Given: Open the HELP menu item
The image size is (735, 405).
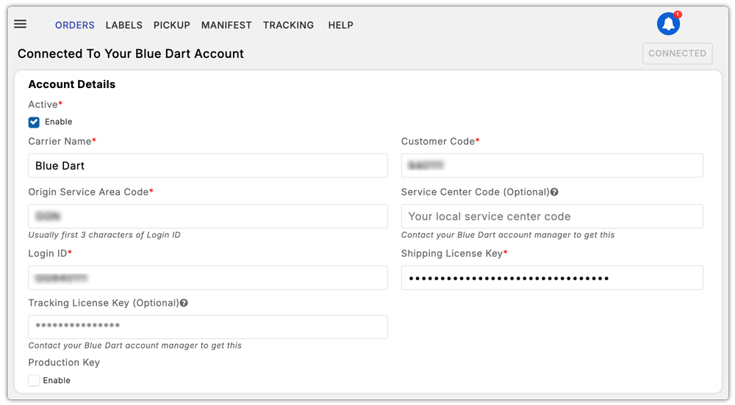Looking at the screenshot, I should (x=341, y=25).
